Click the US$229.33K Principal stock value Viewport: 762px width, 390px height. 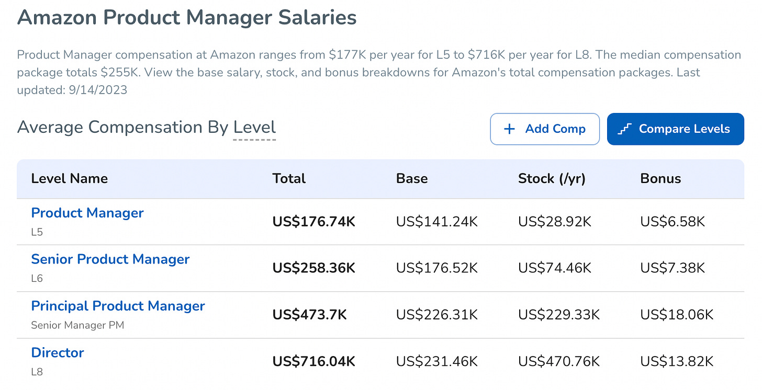(559, 315)
